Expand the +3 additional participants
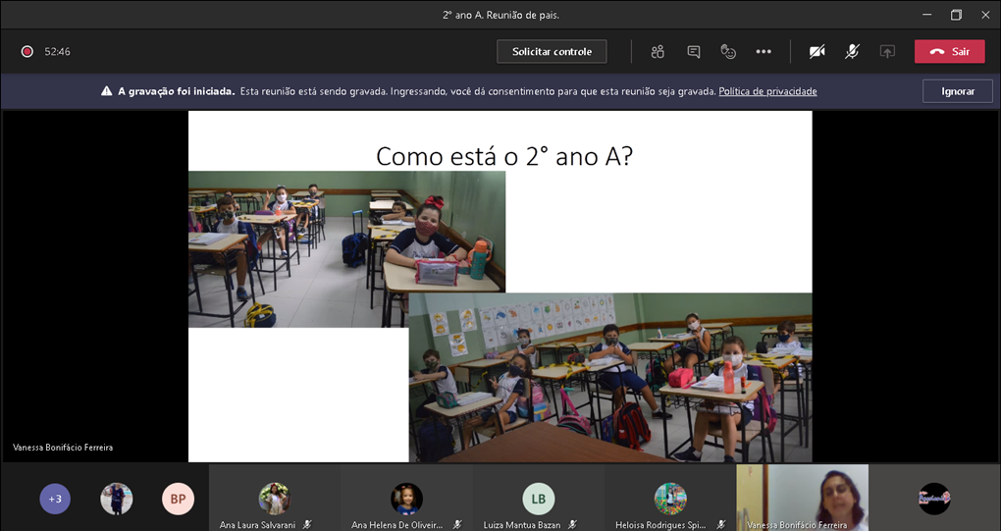 point(55,499)
